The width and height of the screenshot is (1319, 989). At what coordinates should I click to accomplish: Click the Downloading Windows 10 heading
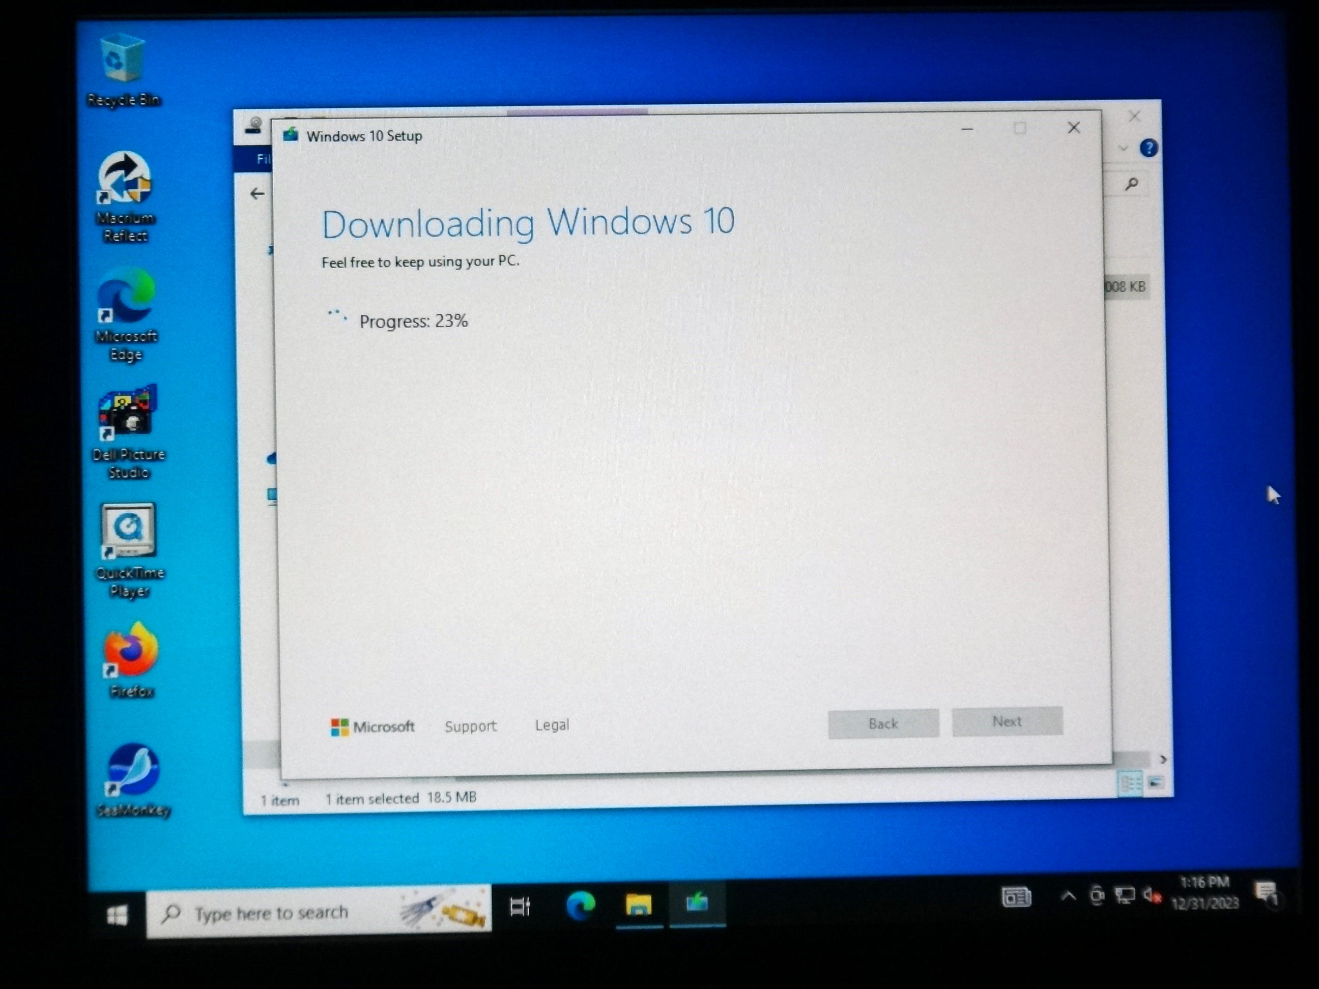pyautogui.click(x=528, y=223)
